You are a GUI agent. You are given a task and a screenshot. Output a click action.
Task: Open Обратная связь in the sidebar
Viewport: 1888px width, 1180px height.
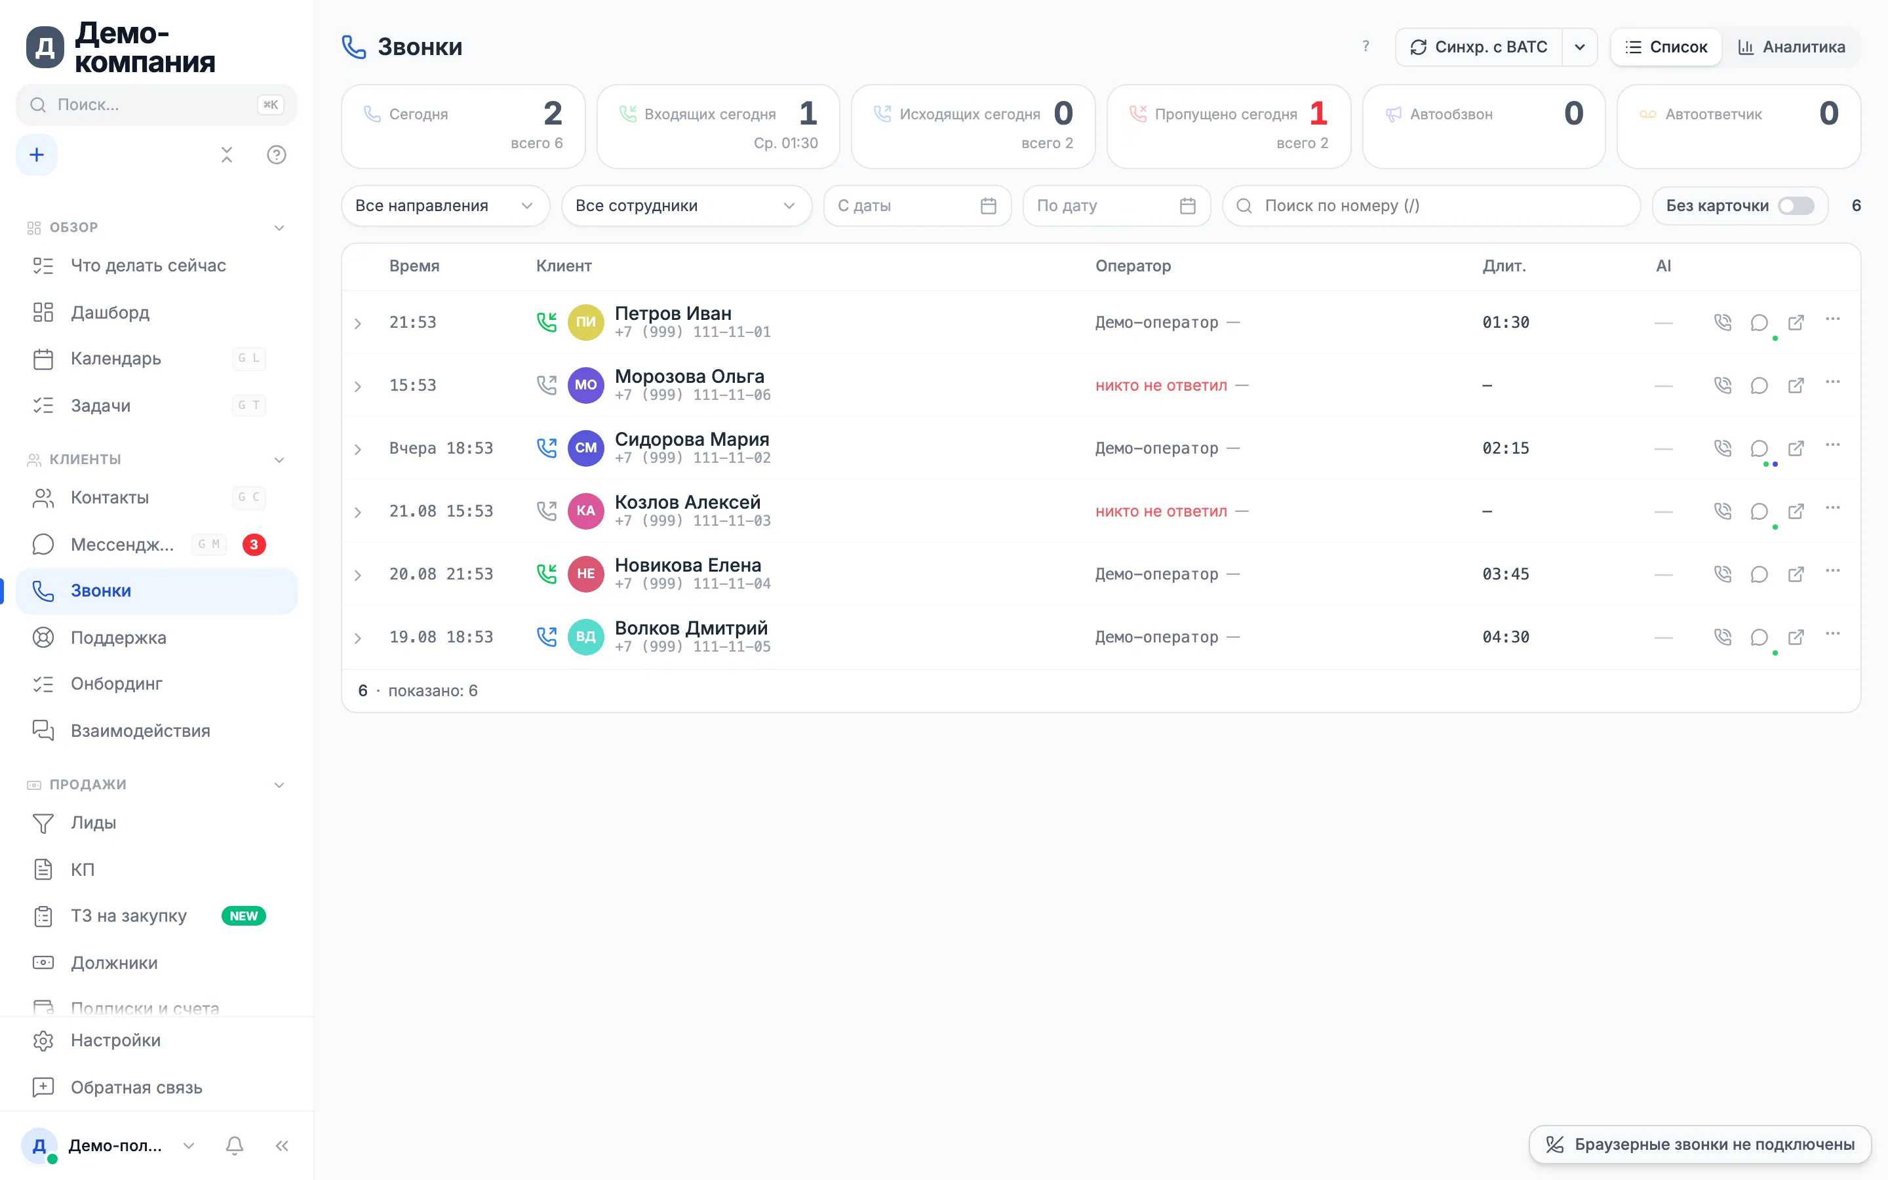pos(156,1087)
